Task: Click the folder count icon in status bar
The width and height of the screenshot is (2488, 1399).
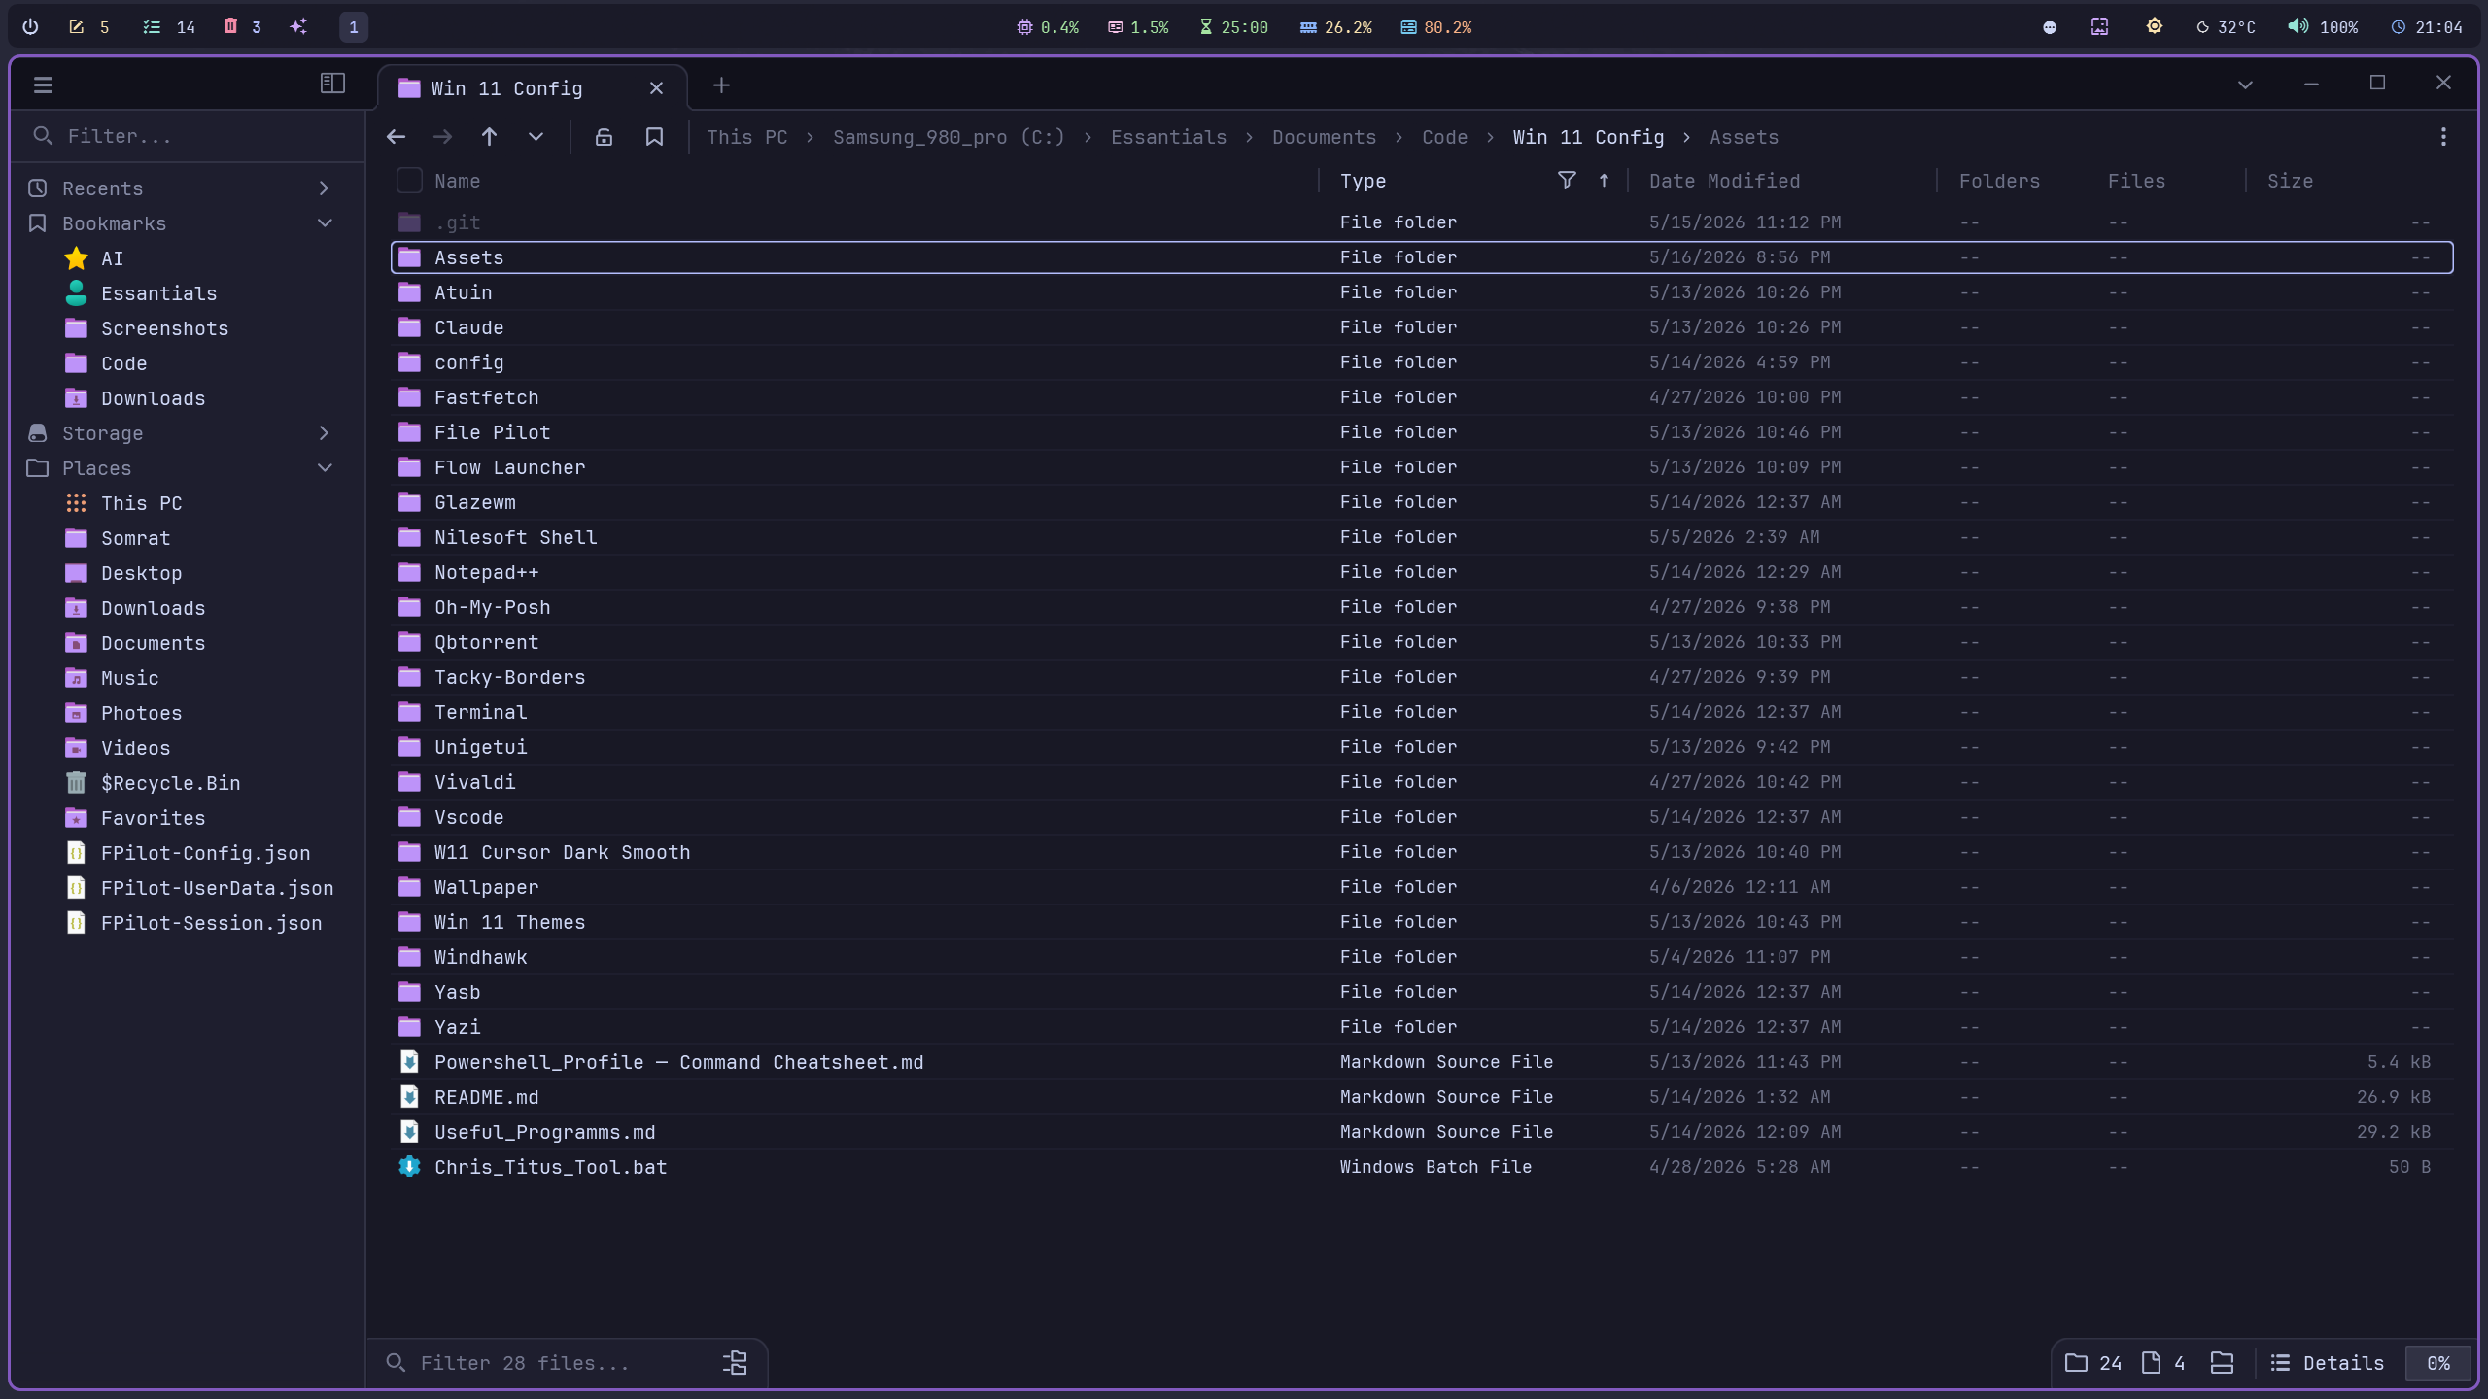Action: pos(2076,1363)
